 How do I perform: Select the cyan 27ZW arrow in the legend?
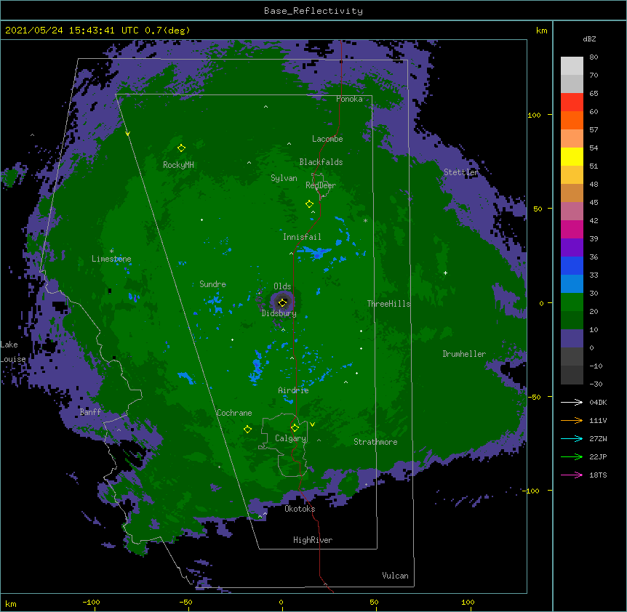point(572,438)
